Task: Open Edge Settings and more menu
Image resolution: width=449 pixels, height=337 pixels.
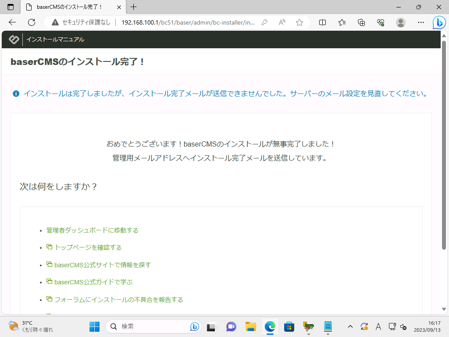Action: (420, 22)
